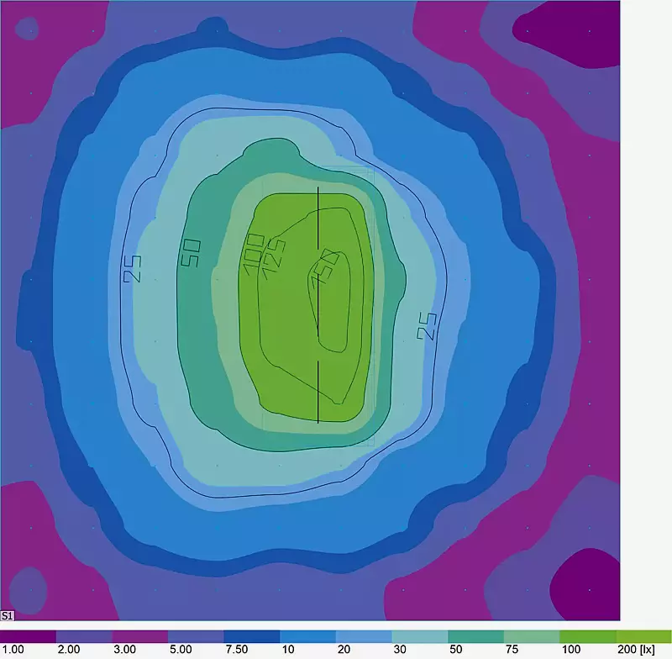Screen dimensions: 672x659
Task: Click the S1 surface label
Action: (8, 616)
